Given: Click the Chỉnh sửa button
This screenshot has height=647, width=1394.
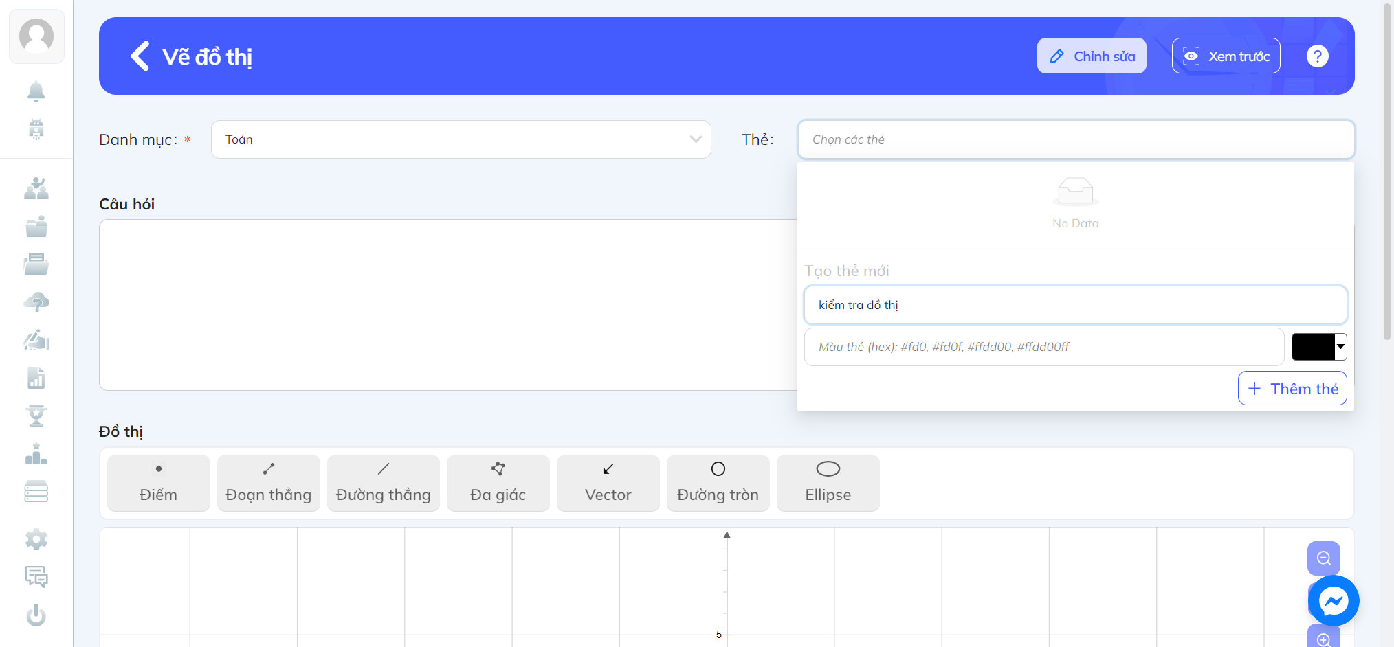Looking at the screenshot, I should [1092, 56].
